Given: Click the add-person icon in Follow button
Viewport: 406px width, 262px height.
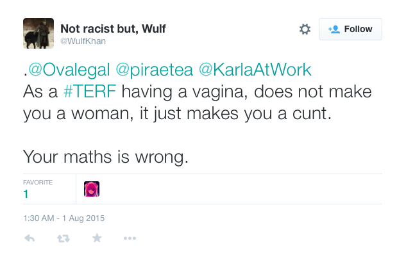Looking at the screenshot, I should [x=334, y=29].
